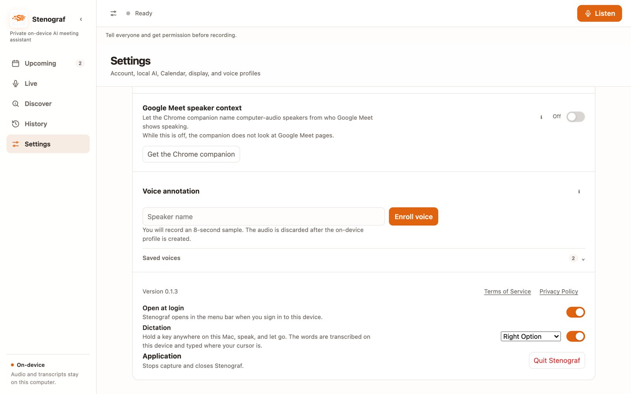This screenshot has width=631, height=394.
Task: Open the Terms of Service link
Action: pyautogui.click(x=507, y=292)
